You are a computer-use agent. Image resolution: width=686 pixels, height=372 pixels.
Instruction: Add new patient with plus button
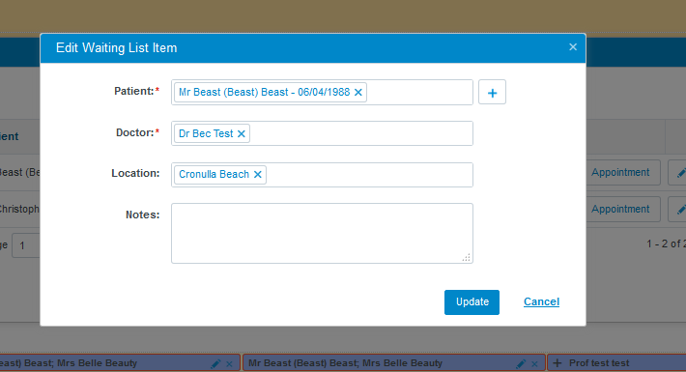[x=492, y=92]
